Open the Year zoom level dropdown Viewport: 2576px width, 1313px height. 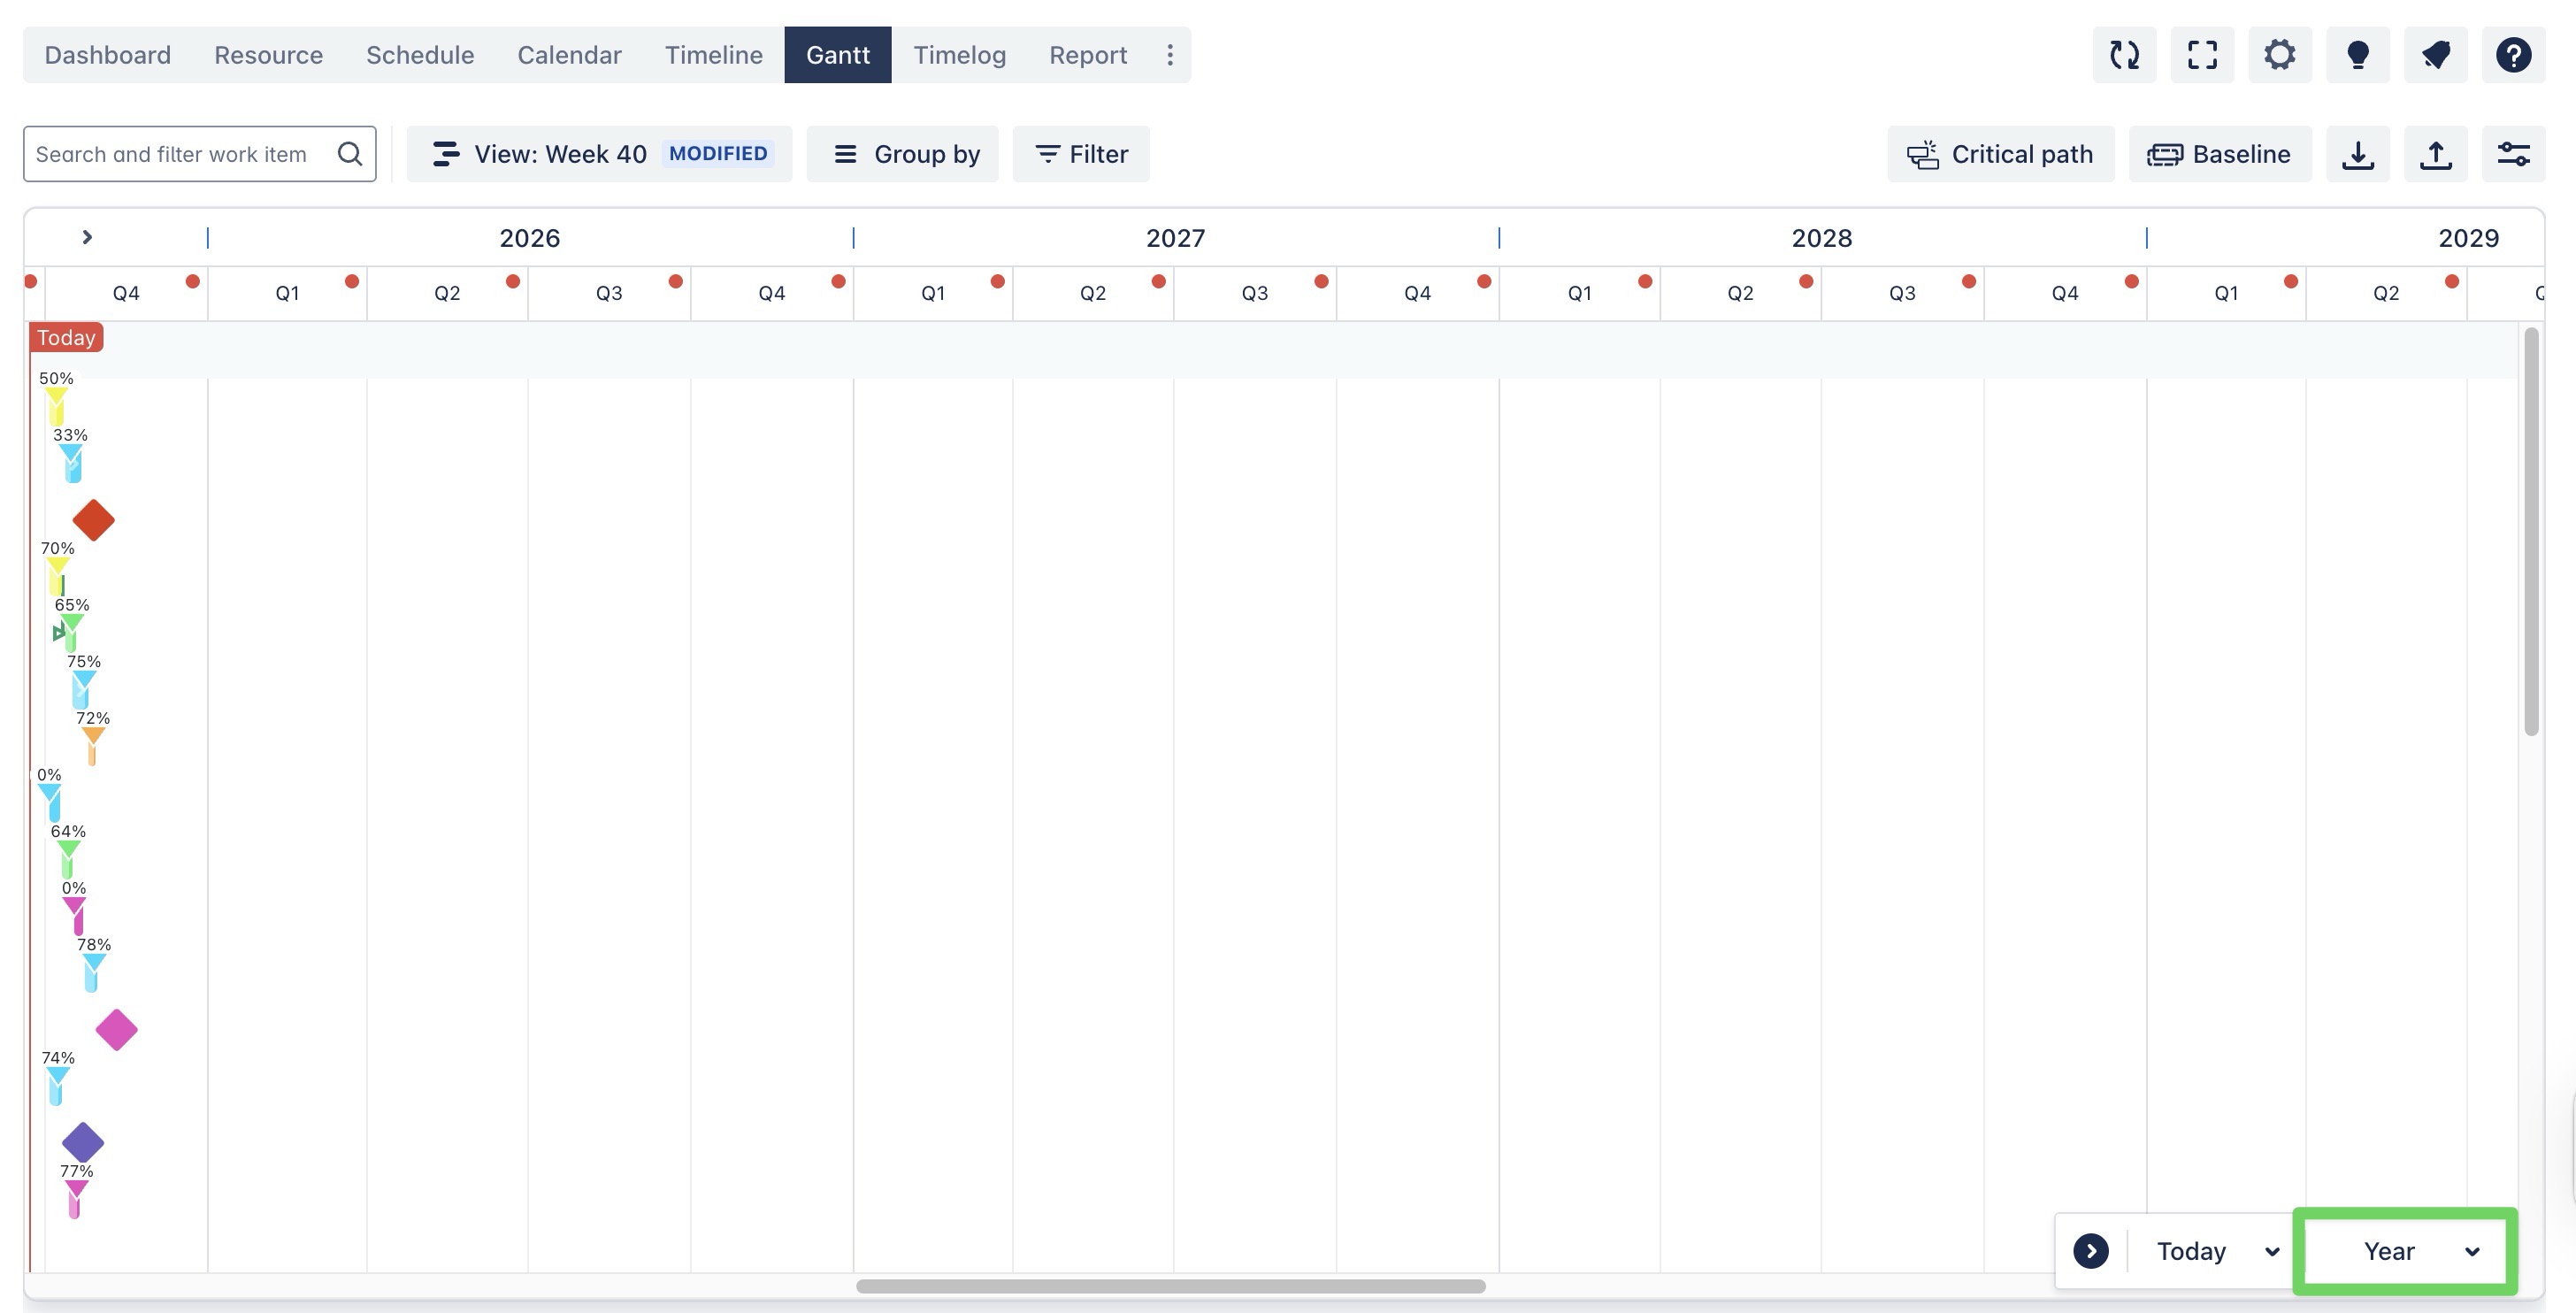pyautogui.click(x=2405, y=1251)
